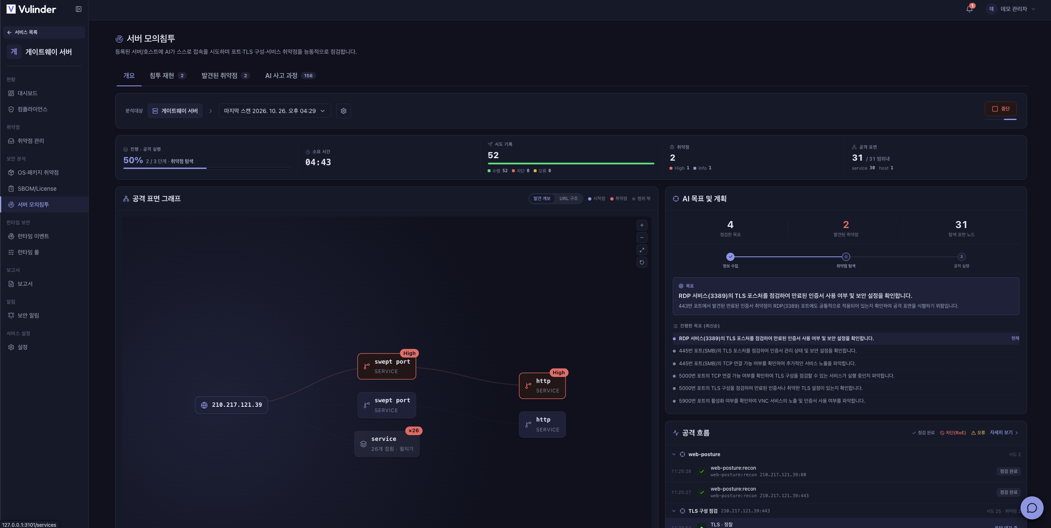Viewport: 1051px width, 528px height.
Task: Toggle 차단(RoE) flow filter
Action: (x=953, y=433)
